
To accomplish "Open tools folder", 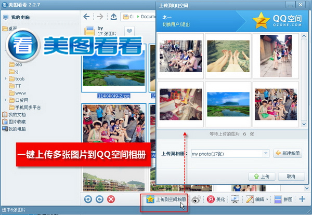I will click(17, 79).
